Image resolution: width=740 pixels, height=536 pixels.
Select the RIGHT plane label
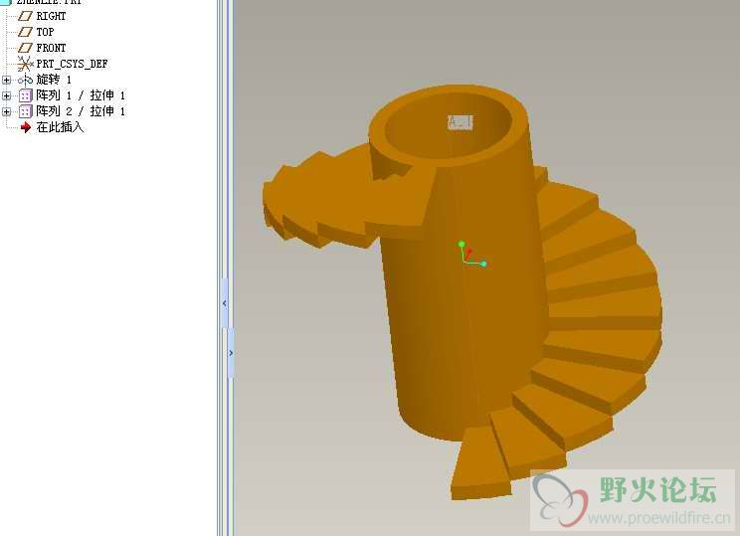point(51,16)
